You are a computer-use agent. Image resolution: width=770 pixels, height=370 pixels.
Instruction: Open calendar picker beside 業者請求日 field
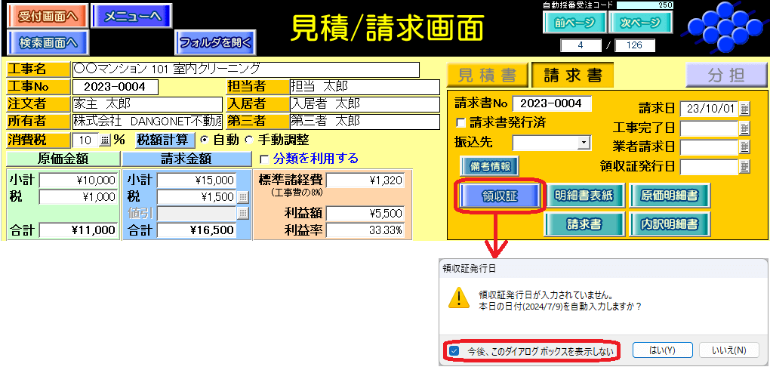[744, 147]
